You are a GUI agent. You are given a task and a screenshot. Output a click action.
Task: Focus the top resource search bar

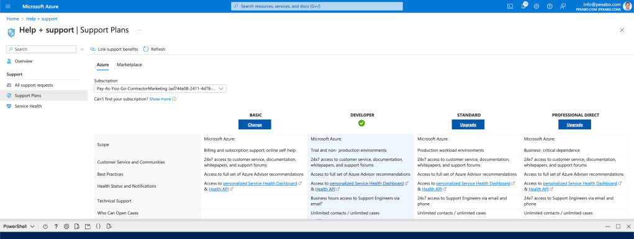[317, 6]
